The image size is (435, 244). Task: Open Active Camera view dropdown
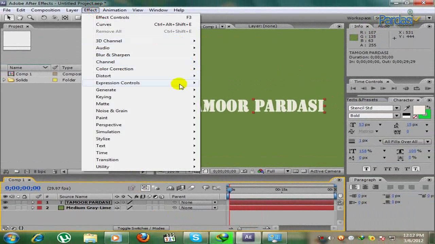pos(325,171)
